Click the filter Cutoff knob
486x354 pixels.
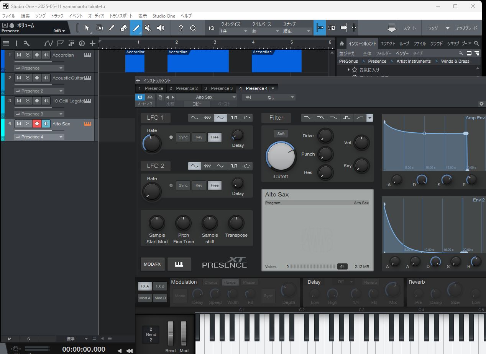tap(281, 157)
